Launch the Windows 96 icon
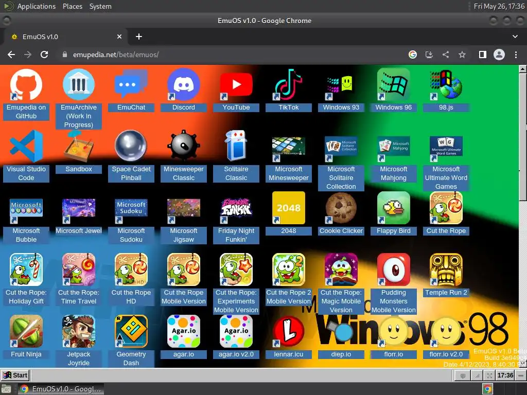 (x=393, y=85)
